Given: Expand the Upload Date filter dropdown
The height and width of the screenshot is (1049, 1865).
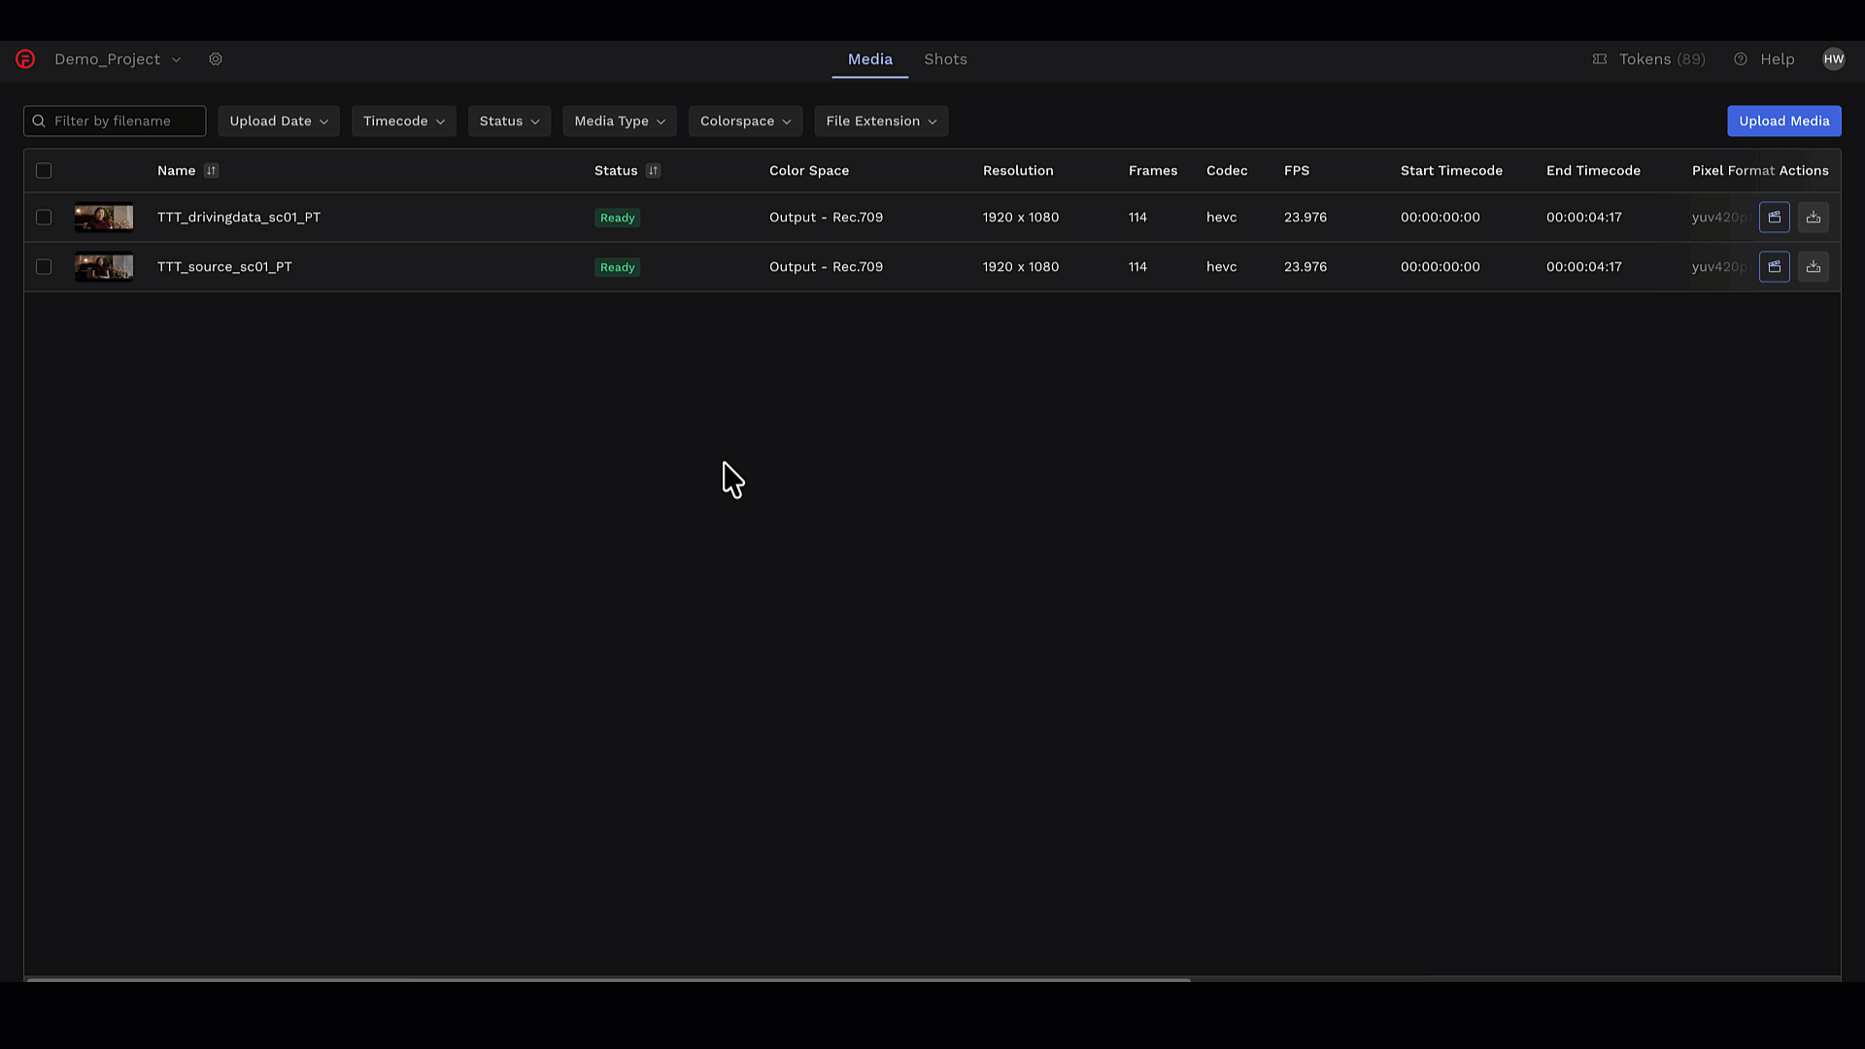Looking at the screenshot, I should click(279, 121).
